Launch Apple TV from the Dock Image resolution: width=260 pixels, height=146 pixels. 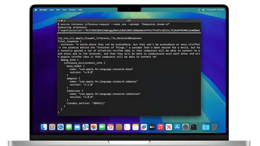(x=152, y=127)
